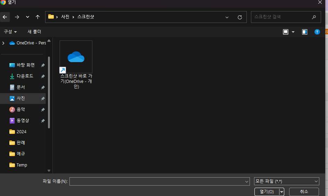This screenshot has width=328, height=196.
Task: Open the 모든 파일 file type dropdown
Action: tap(287, 181)
